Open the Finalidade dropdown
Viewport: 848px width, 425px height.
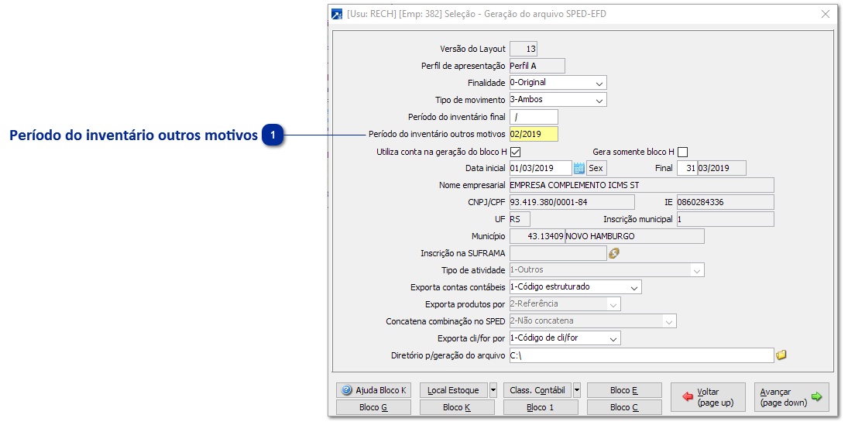click(x=599, y=84)
